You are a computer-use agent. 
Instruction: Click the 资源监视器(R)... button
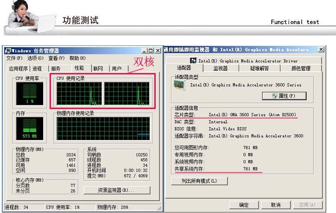point(117,190)
